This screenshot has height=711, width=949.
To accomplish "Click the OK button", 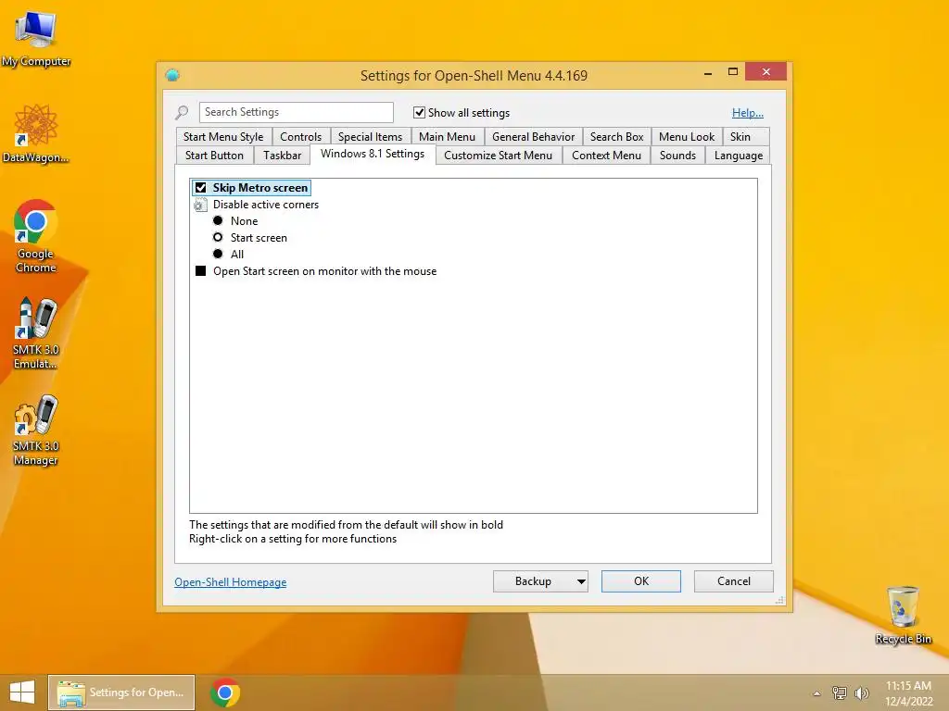I will click(x=641, y=581).
